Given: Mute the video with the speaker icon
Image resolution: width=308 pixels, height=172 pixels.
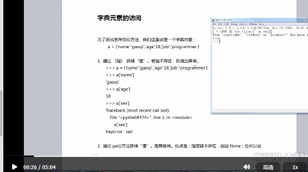Looking at the screenshot, I should click(x=247, y=167).
